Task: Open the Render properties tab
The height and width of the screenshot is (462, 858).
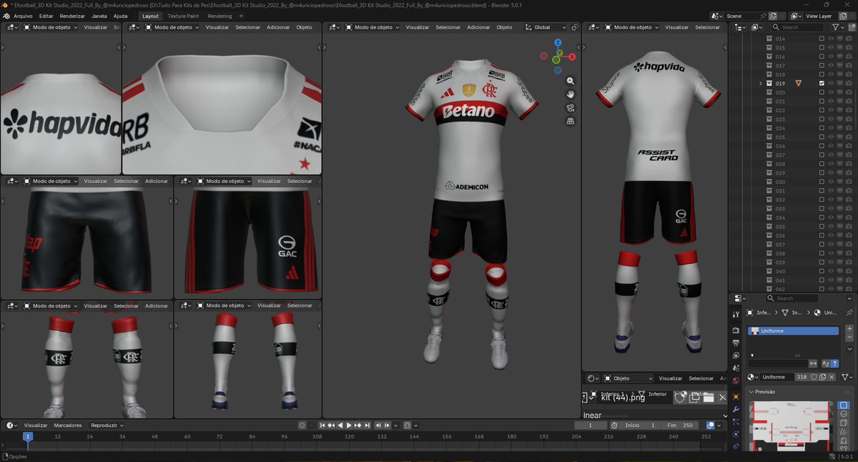Action: (x=736, y=330)
